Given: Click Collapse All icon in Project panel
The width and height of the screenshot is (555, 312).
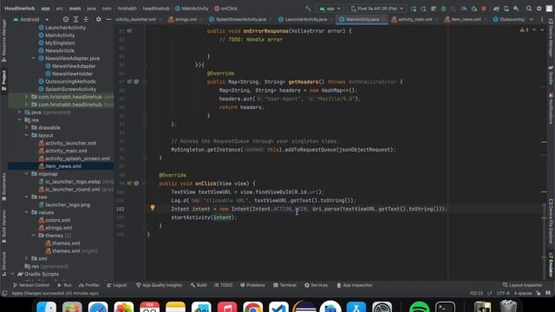Looking at the screenshot, I should (x=86, y=19).
